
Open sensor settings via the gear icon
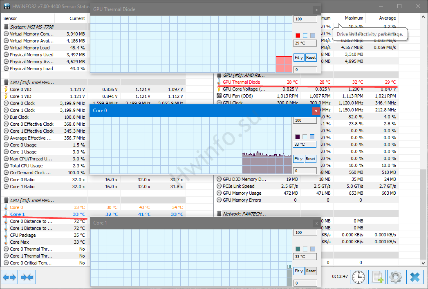point(395,277)
